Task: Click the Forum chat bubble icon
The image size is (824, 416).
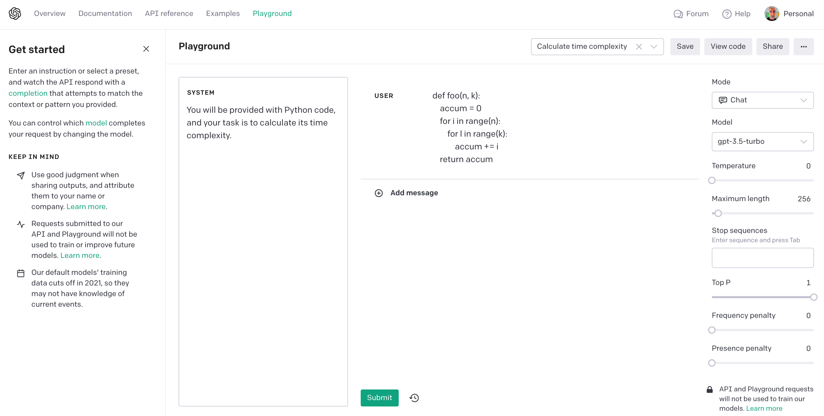Action: (678, 14)
